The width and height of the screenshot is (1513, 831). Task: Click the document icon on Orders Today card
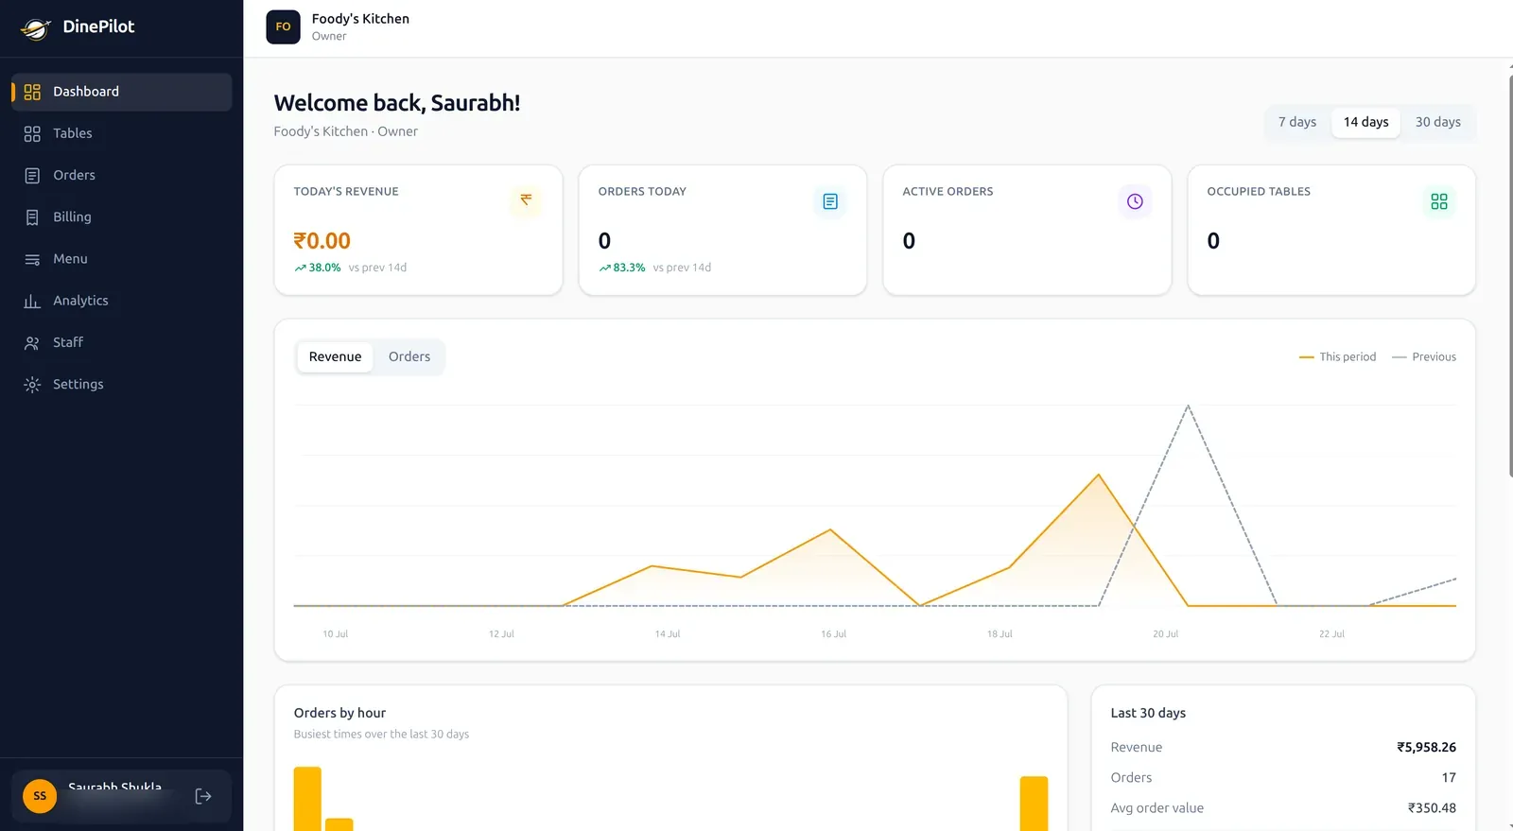tap(830, 201)
